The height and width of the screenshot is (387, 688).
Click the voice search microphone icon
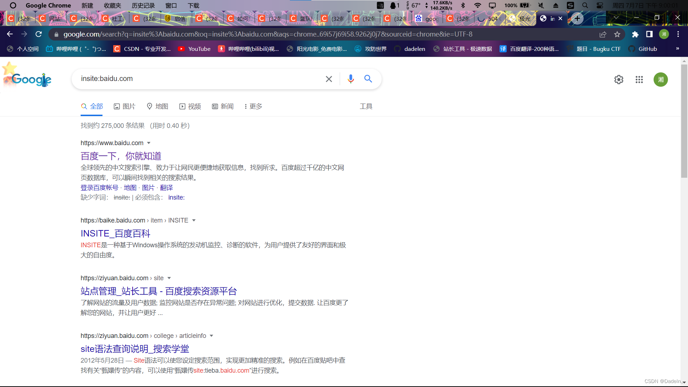[x=350, y=79]
